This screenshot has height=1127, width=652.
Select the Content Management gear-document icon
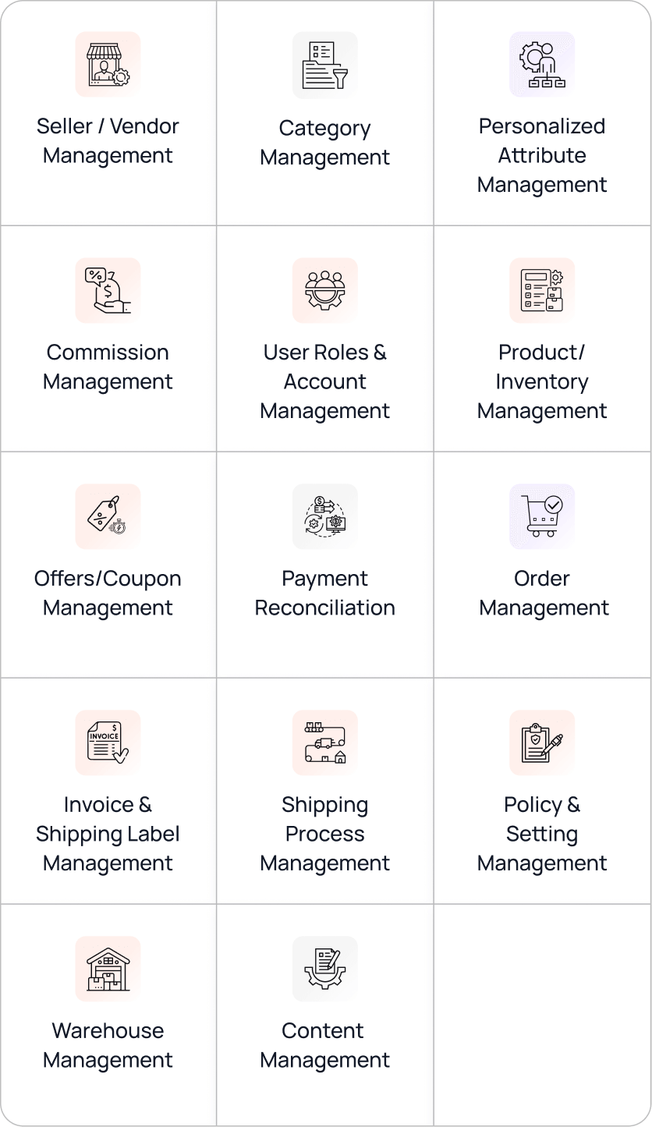324,969
